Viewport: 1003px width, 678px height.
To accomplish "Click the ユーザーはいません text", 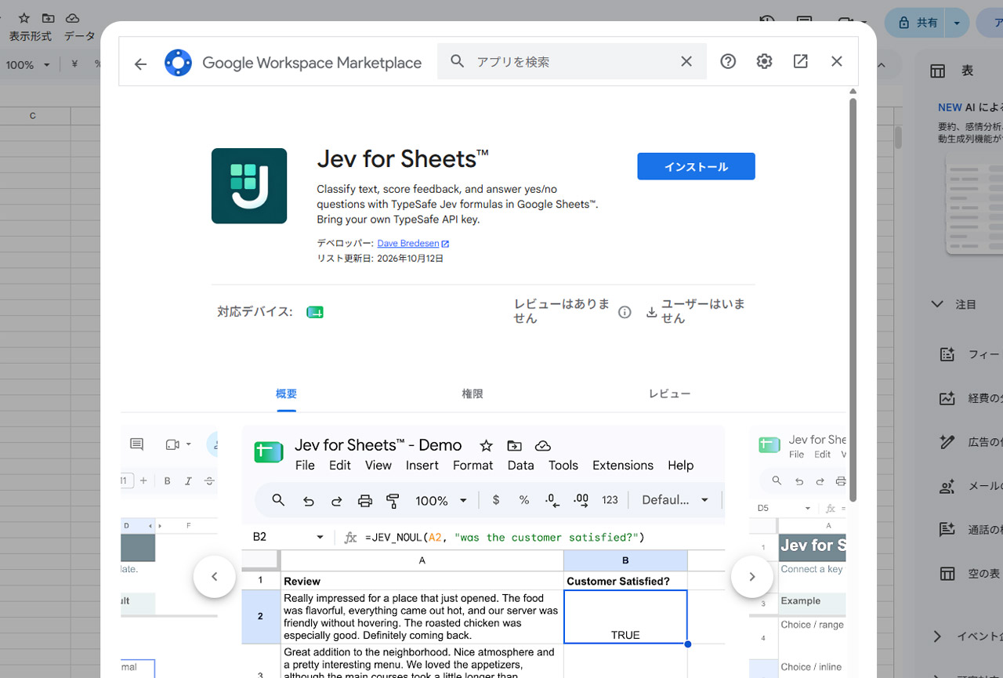I will (x=703, y=311).
